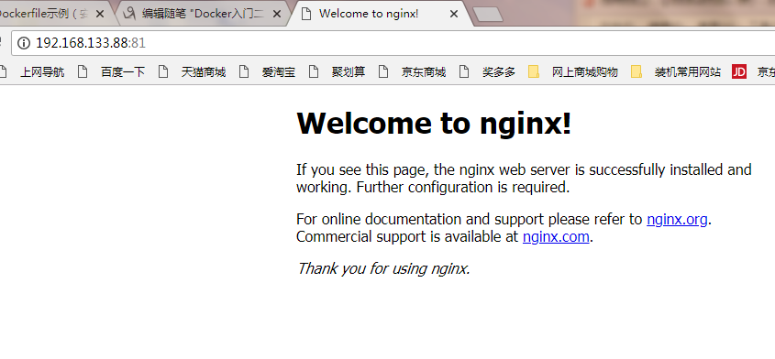
Task: Open the 上网导航 bookmark
Action: pyautogui.click(x=42, y=72)
